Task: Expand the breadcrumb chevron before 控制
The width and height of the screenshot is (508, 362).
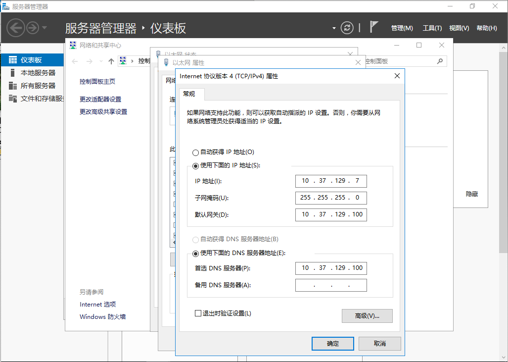Action: click(132, 61)
